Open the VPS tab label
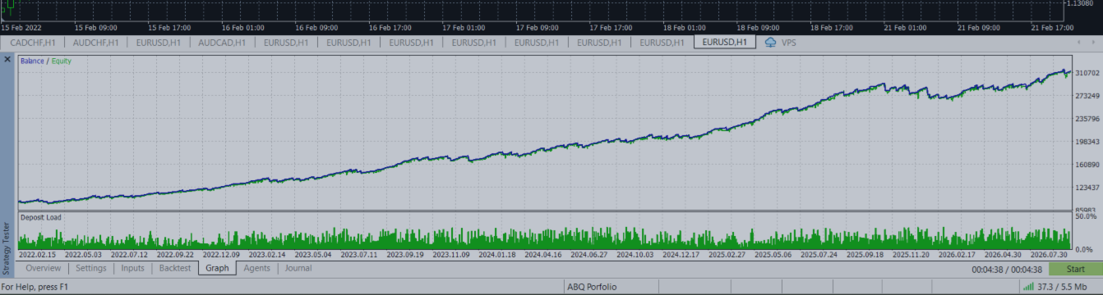 tap(789, 42)
